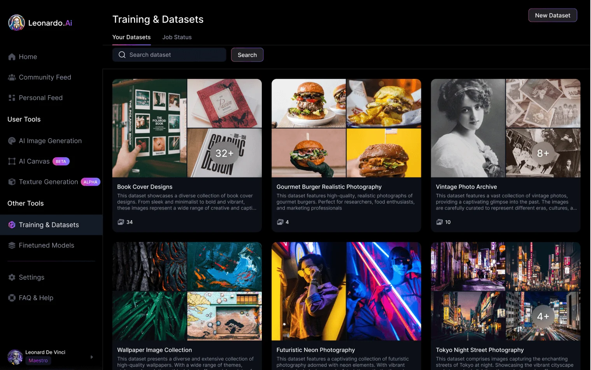Open AI Image Generation palette icon

click(x=12, y=141)
